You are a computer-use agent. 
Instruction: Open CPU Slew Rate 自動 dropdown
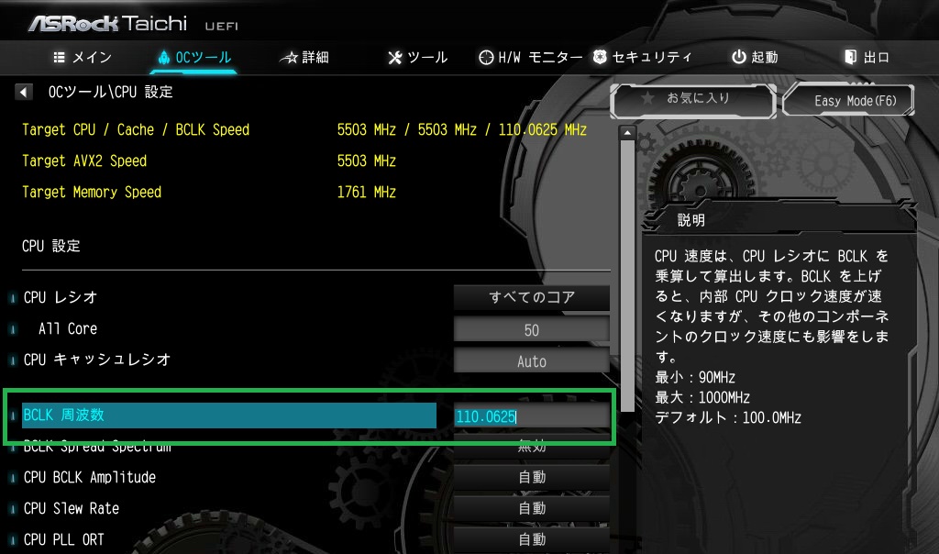532,508
